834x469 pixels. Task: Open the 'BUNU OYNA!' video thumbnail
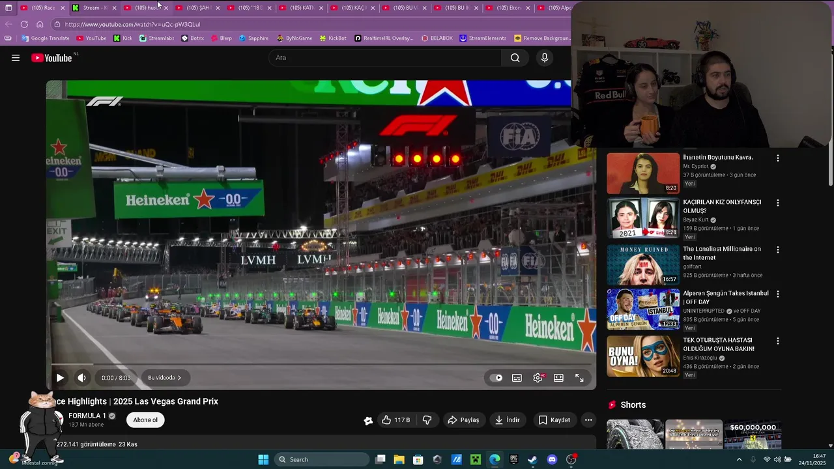point(643,356)
